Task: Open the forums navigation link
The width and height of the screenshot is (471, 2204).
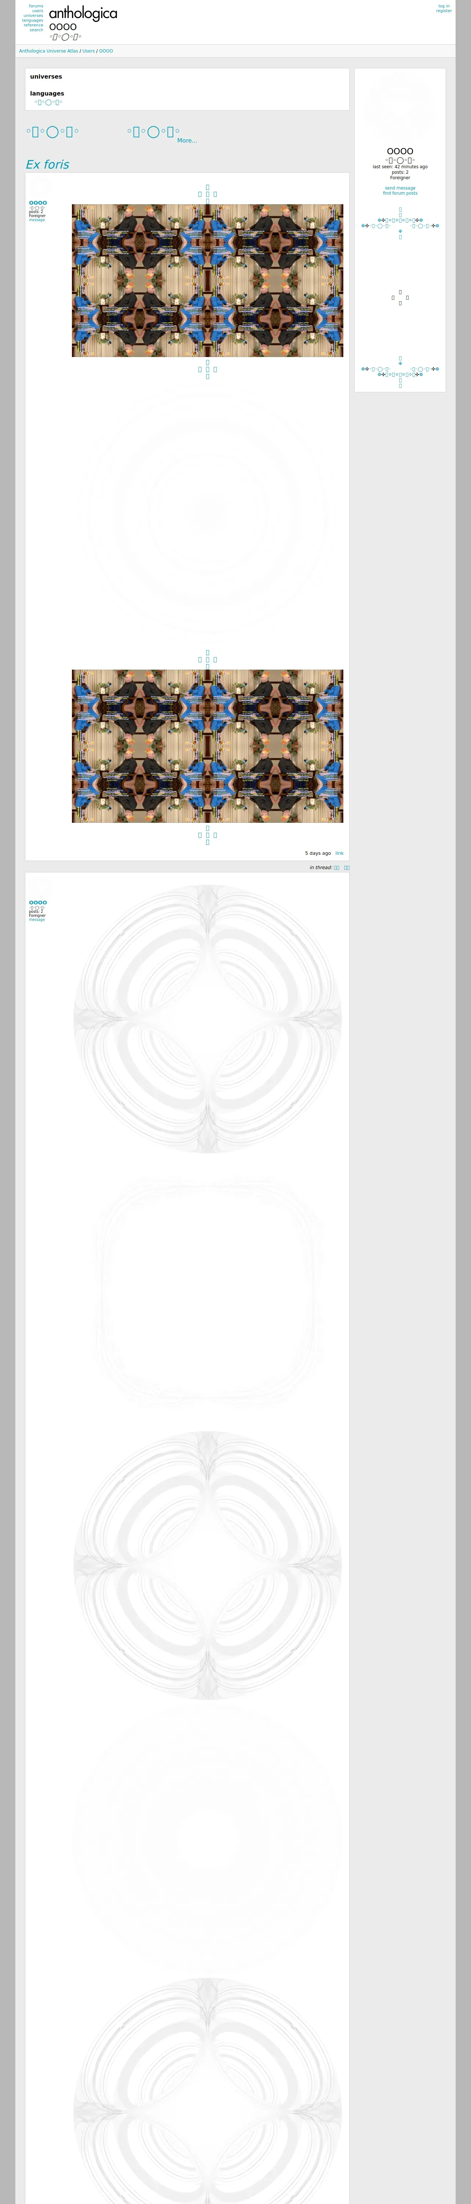Action: tap(36, 6)
